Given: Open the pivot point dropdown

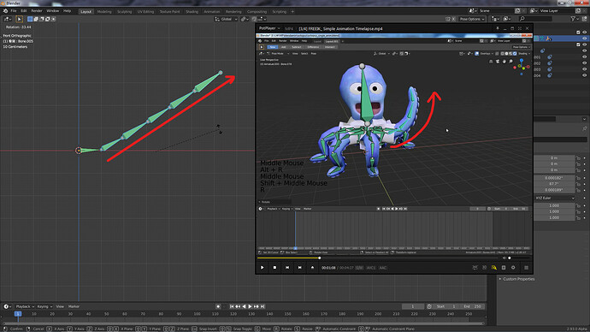Looking at the screenshot, I should (245, 19).
